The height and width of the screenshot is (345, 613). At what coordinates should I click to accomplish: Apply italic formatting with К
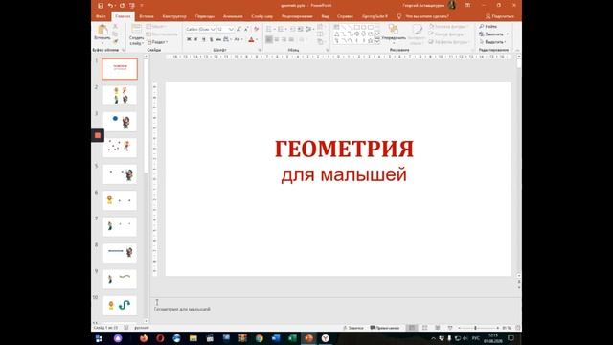coord(195,39)
